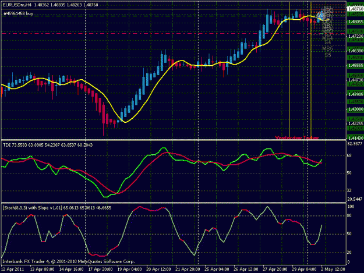
Task: Click the TDI scale level 32
Action: pos(349,191)
